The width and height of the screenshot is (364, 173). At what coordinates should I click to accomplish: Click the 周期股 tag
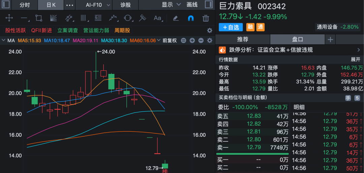pyautogui.click(x=122, y=31)
